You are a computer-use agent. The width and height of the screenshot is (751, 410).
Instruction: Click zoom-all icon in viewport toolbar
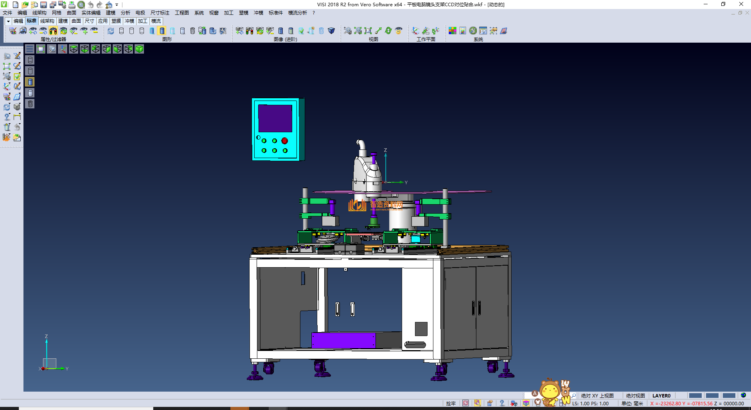coord(41,49)
